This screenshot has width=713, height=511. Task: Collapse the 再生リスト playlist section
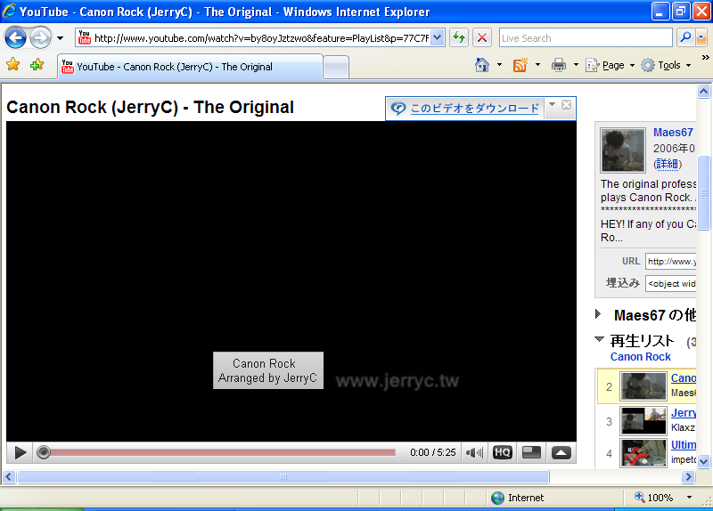pyautogui.click(x=599, y=339)
